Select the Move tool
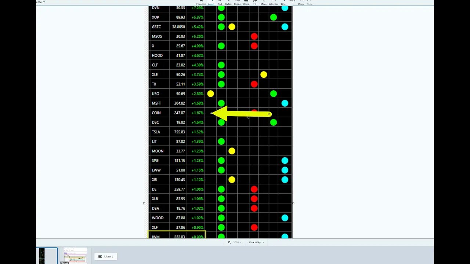Screen dimensions: 470x264 (x=264, y=2)
